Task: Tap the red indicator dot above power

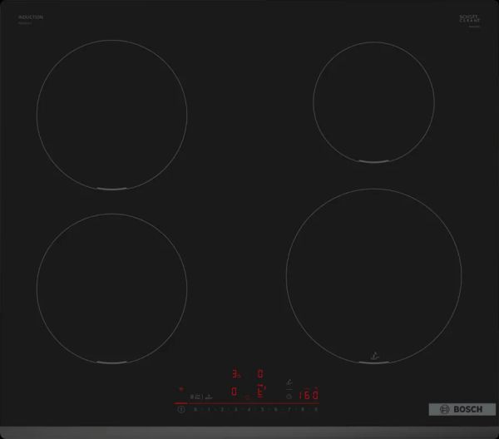Action: [x=181, y=388]
